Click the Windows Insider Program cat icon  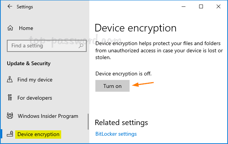click(10, 116)
